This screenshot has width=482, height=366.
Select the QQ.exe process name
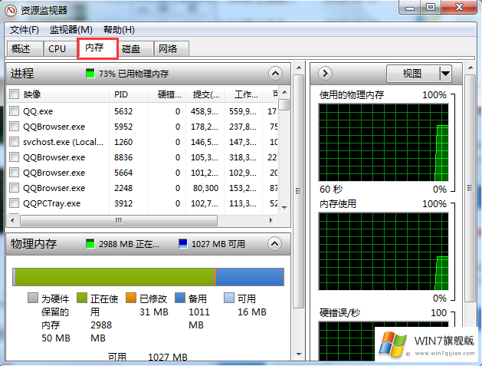[x=38, y=111]
